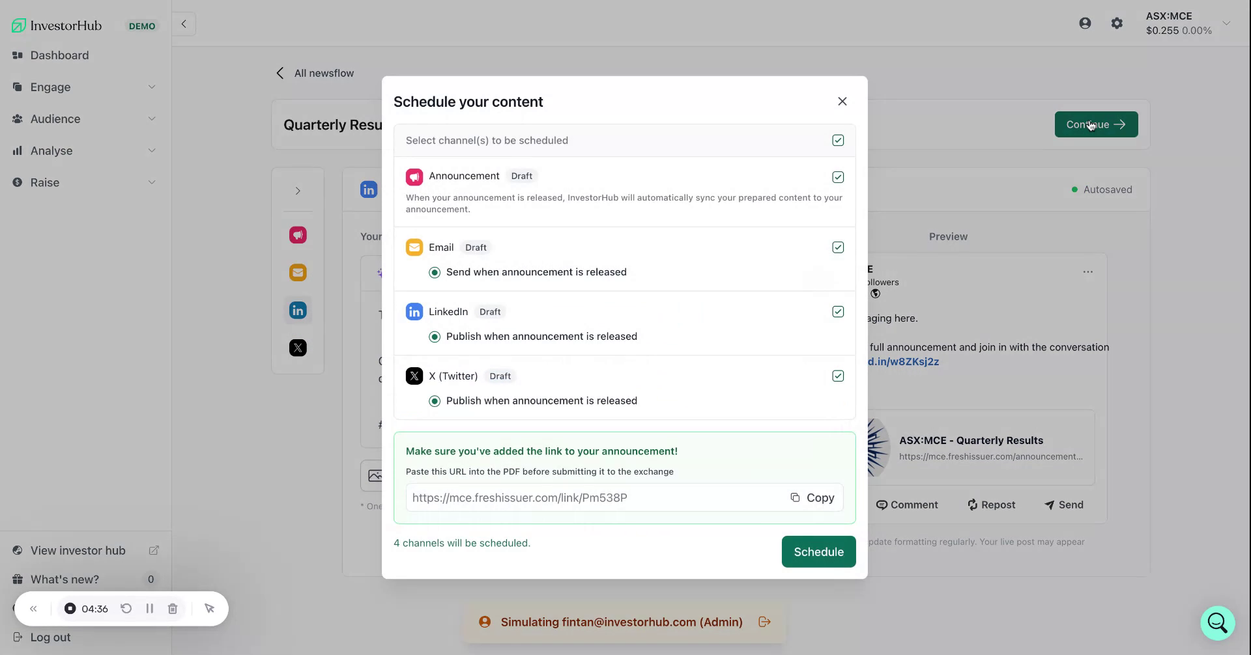Select the Announcement megaphone icon in channel strip
The image size is (1251, 655).
tap(298, 235)
